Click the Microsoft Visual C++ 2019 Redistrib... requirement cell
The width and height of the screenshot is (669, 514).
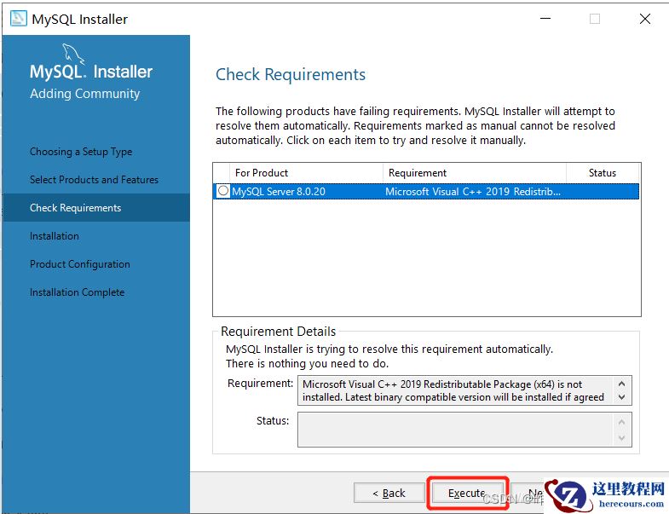tap(473, 192)
